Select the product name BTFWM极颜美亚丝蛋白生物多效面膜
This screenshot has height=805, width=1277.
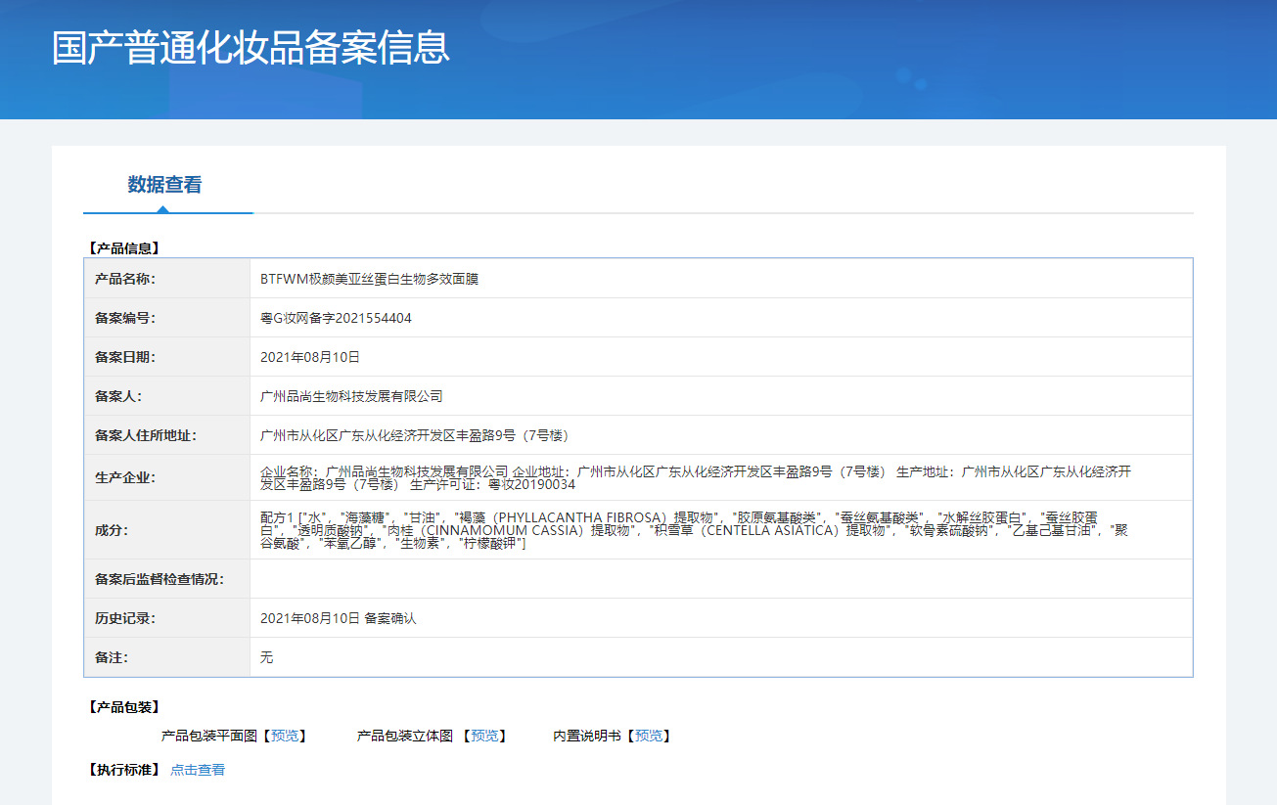[369, 279]
